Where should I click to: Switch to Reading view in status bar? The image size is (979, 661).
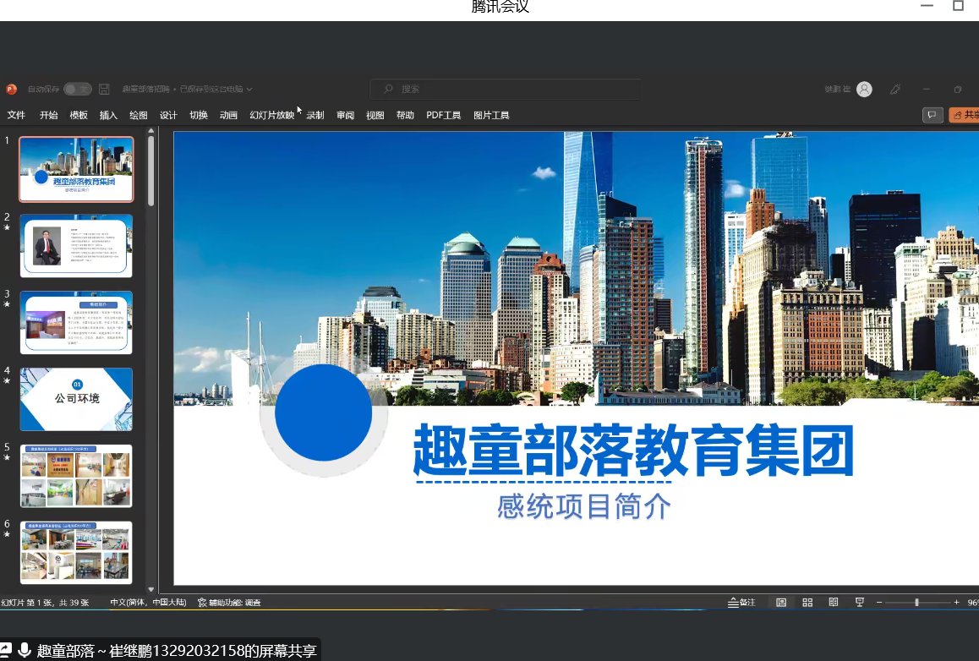pyautogui.click(x=834, y=602)
